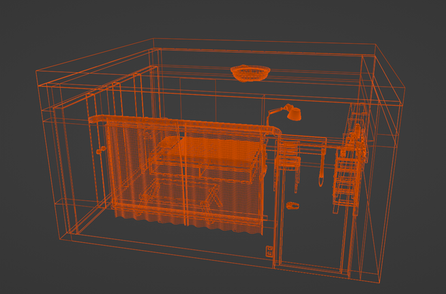Image resolution: width=446 pixels, height=294 pixels.
Task: Select the slatted rack on right side
Action: click(345, 179)
